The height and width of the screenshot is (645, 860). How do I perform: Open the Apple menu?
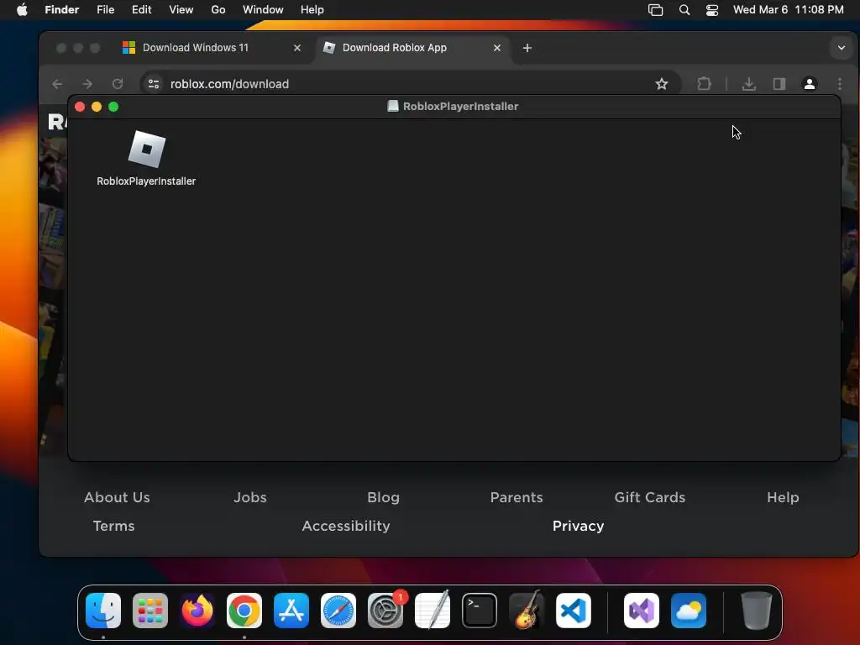[x=22, y=9]
